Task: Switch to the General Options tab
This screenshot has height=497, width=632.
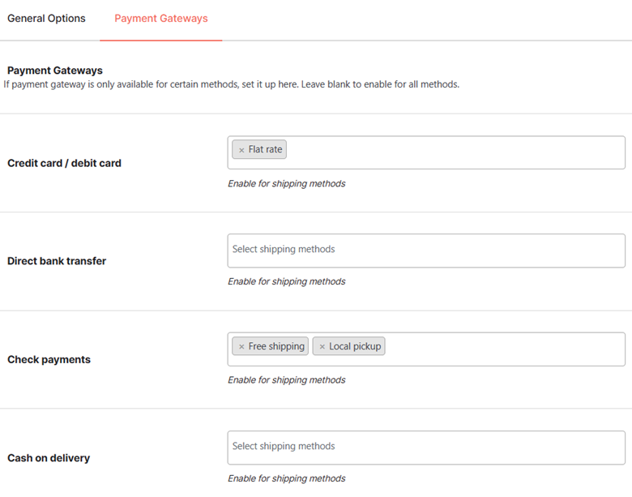Action: (x=46, y=19)
